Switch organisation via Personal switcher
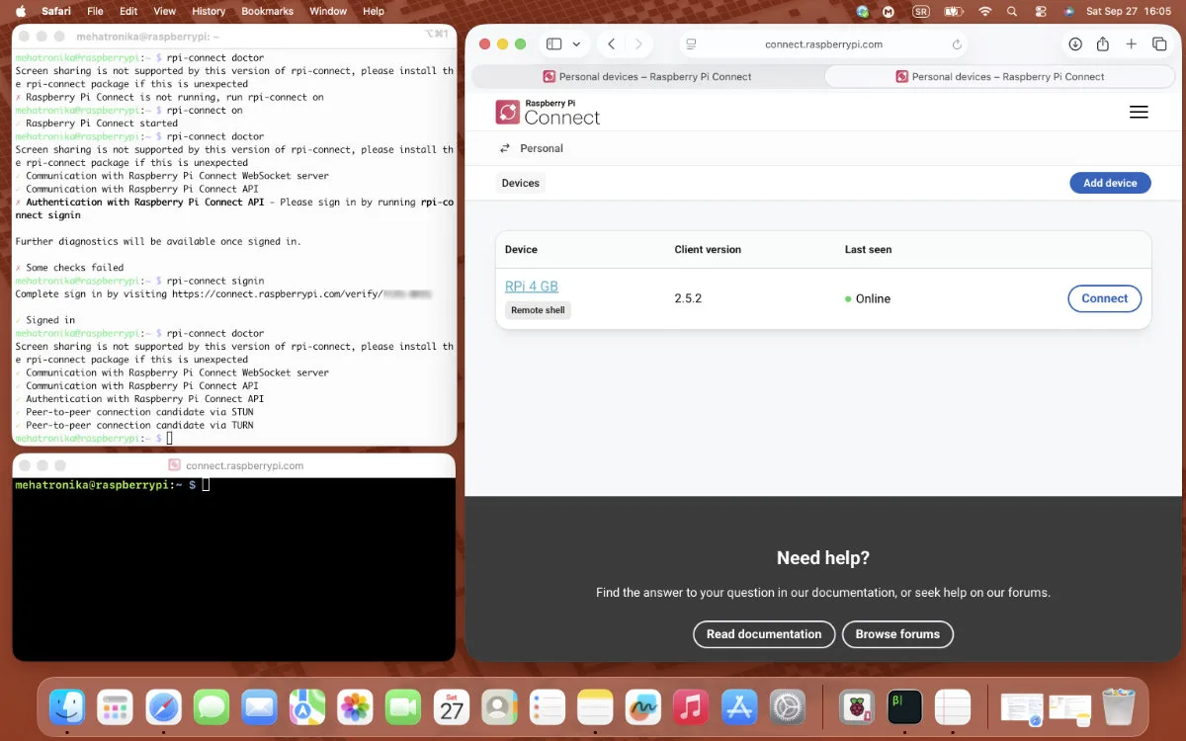Viewport: 1186px width, 741px height. pos(531,148)
